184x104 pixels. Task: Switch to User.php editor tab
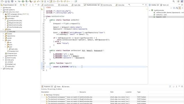coord(120,5)
